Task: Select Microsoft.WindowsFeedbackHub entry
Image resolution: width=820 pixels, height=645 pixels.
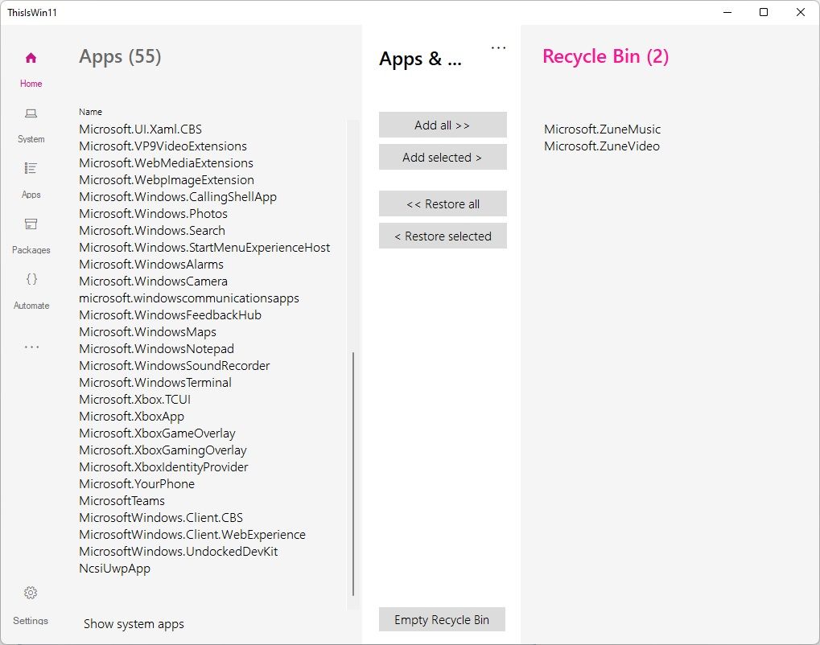Action: pos(170,315)
